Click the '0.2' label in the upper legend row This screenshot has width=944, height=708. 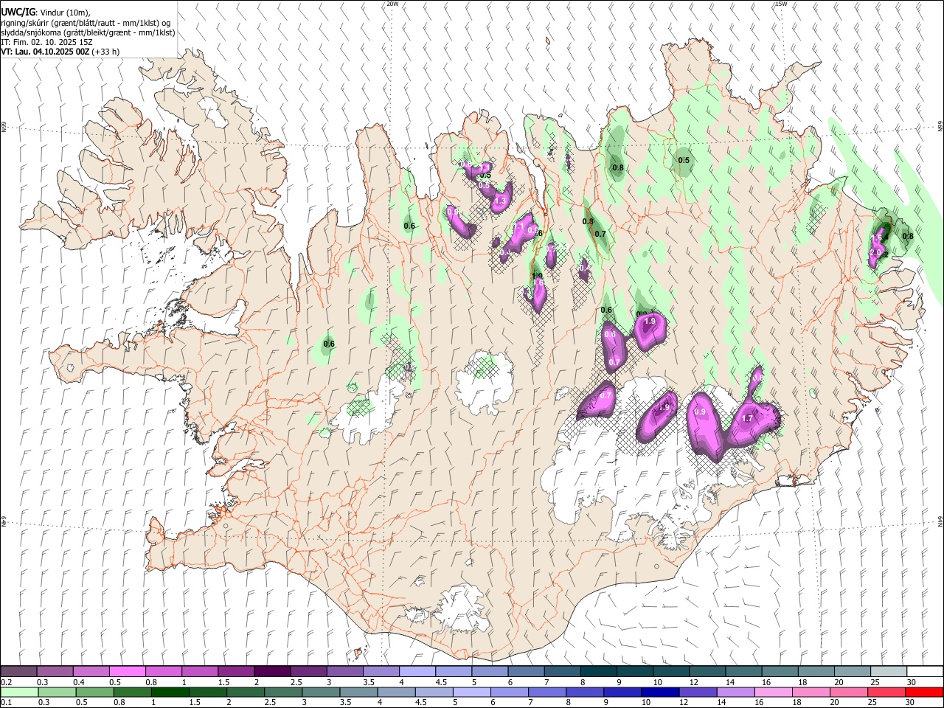coord(7,682)
